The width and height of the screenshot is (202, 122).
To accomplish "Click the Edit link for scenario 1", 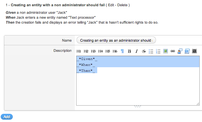I will point(111,5).
